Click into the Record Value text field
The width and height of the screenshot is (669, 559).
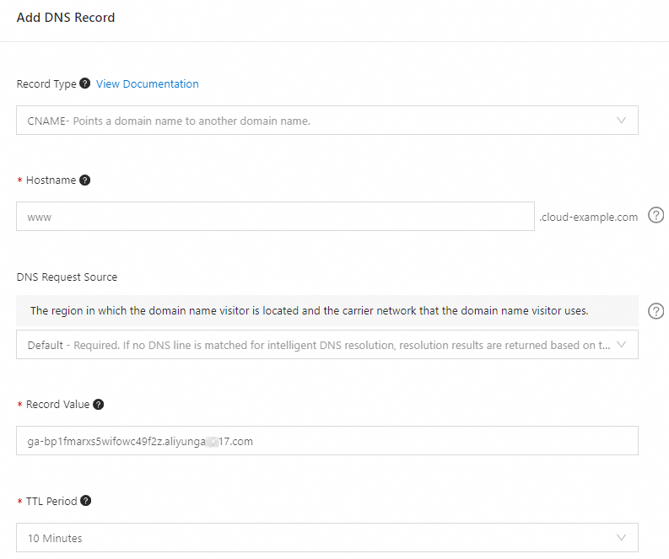(326, 441)
